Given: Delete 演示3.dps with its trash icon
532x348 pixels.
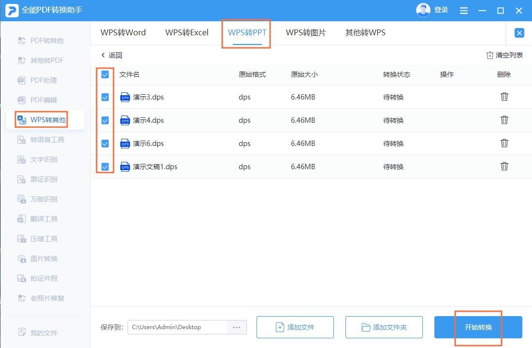Looking at the screenshot, I should click(x=504, y=97).
